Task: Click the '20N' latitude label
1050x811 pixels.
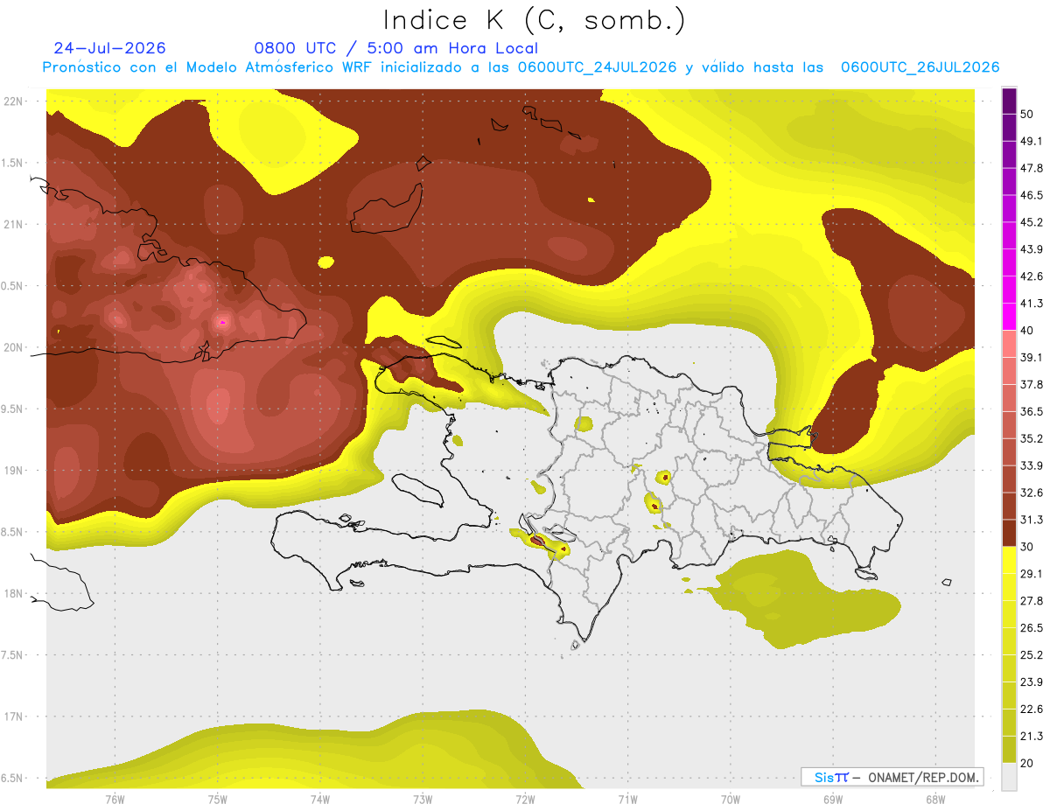Action: click(13, 348)
